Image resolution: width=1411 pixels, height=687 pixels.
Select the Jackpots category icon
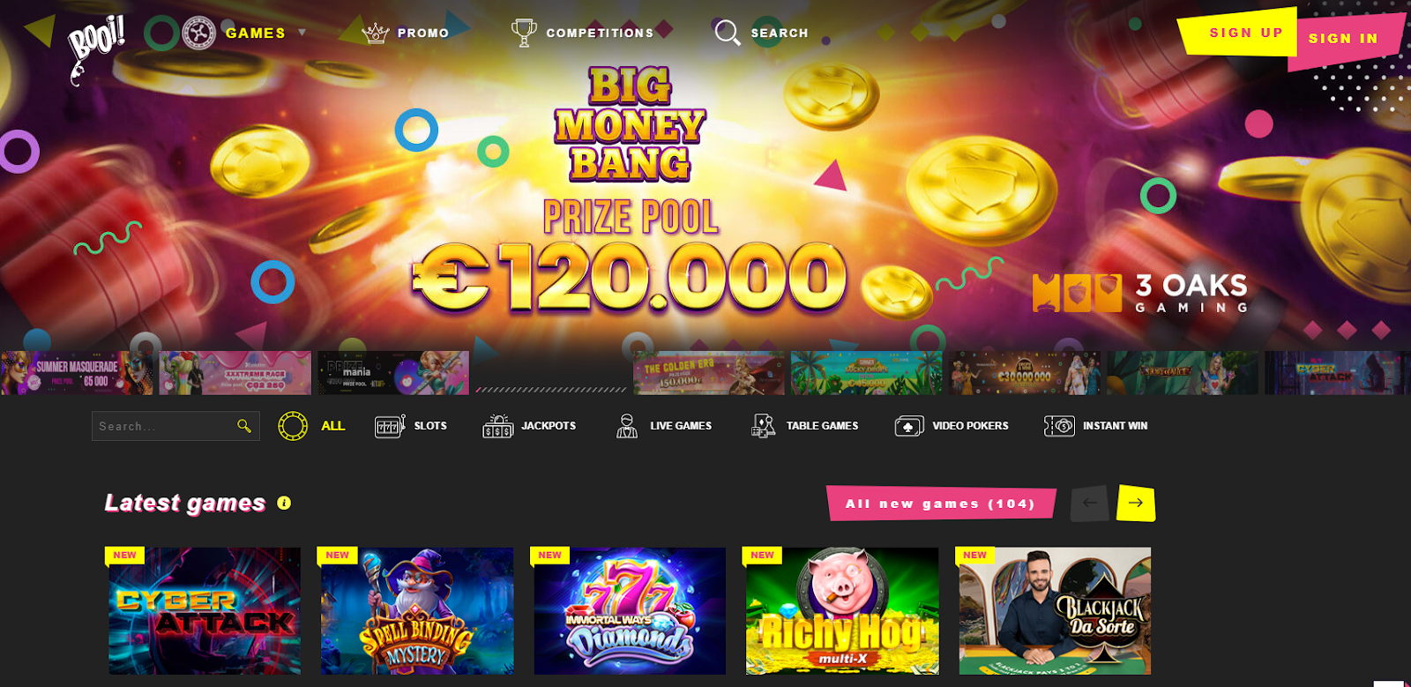pyautogui.click(x=498, y=426)
